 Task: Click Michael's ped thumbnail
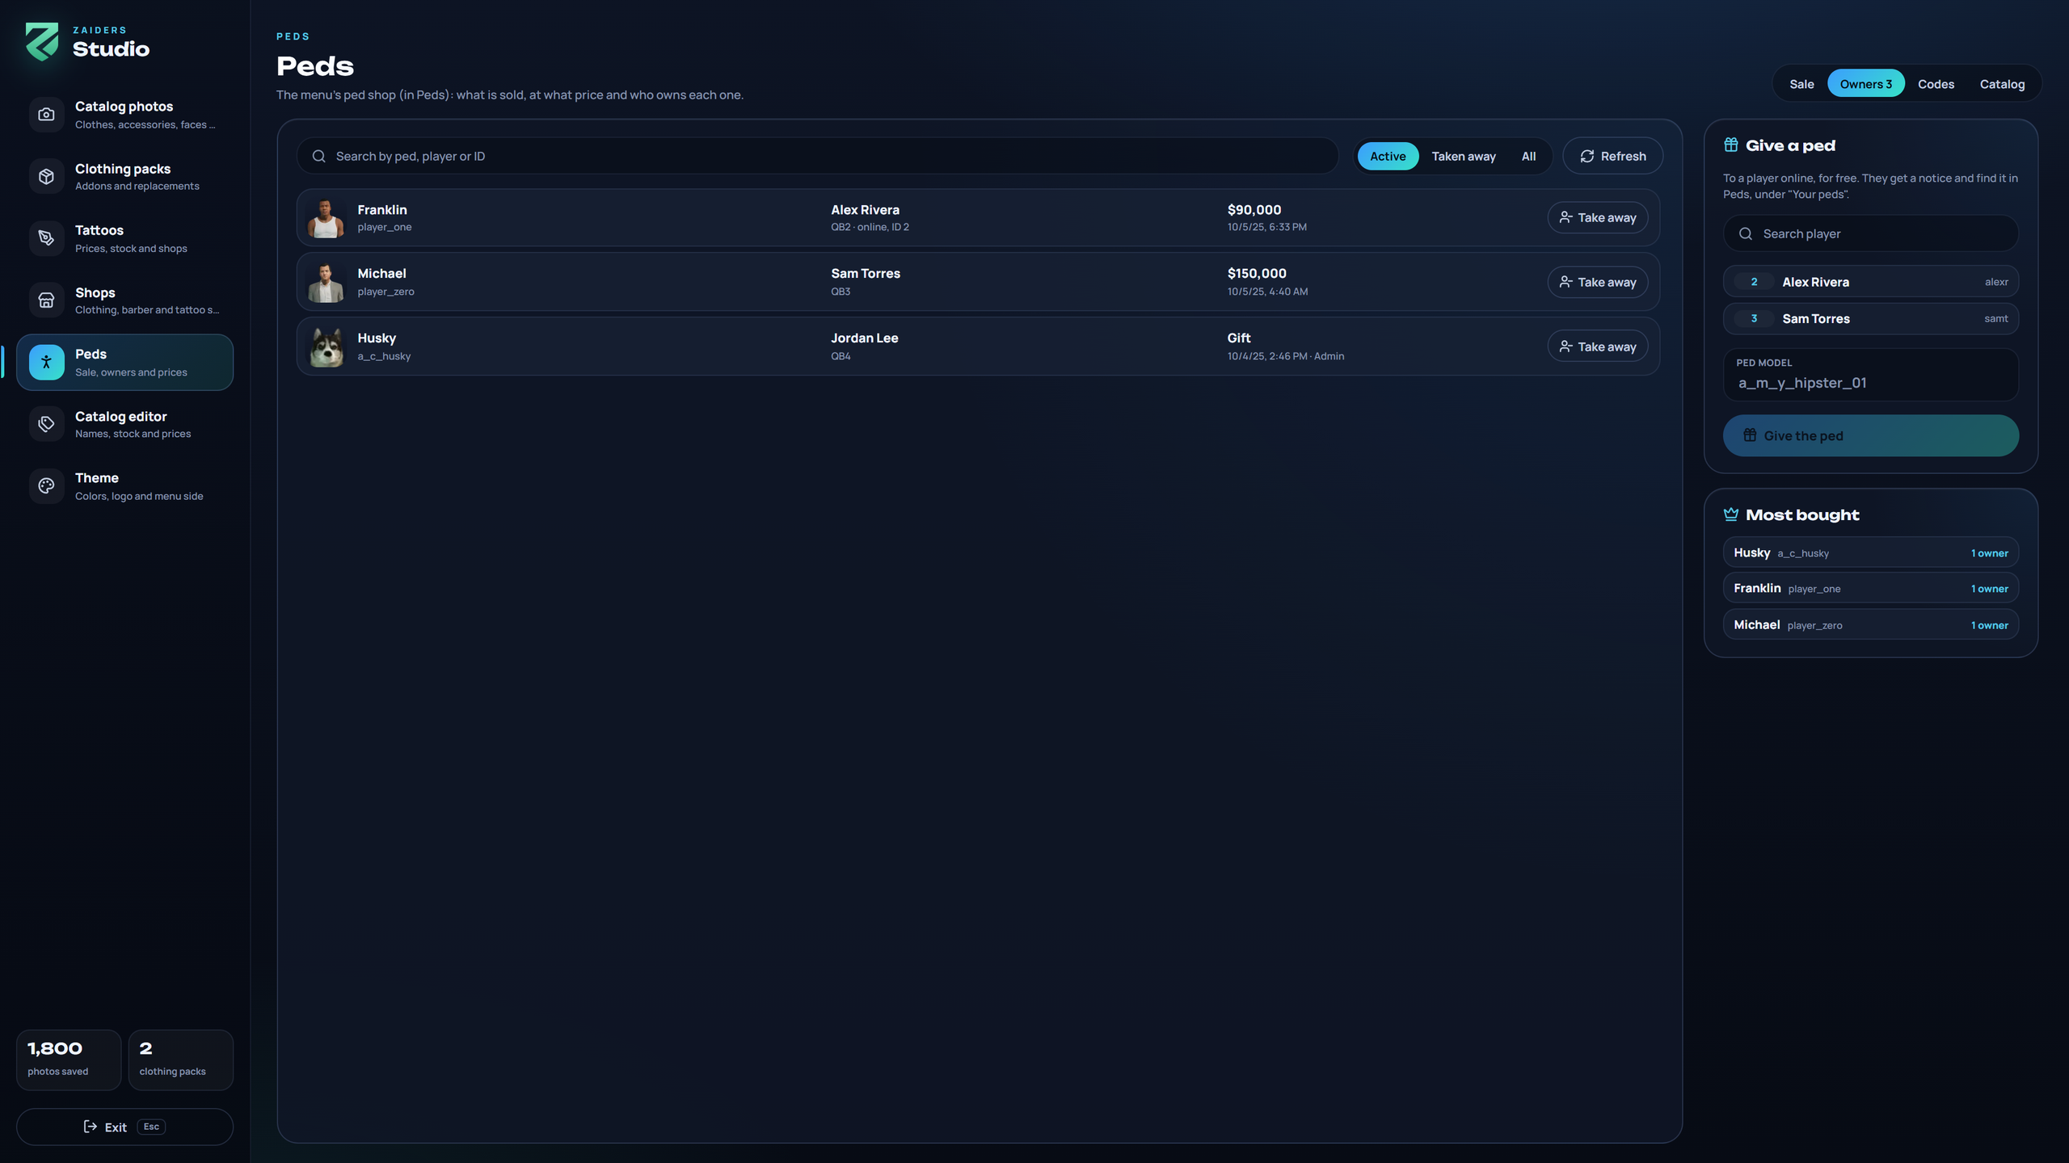pyautogui.click(x=327, y=283)
